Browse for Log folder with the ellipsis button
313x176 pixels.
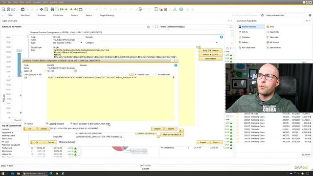point(158,137)
